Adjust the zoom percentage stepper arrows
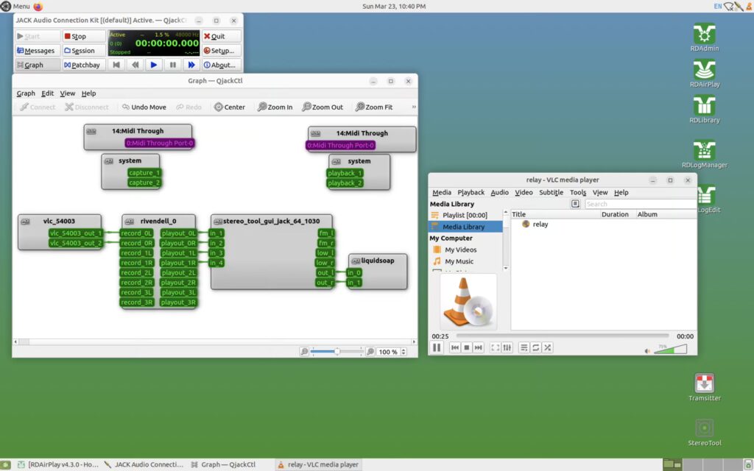The height and width of the screenshot is (471, 754). click(x=404, y=352)
